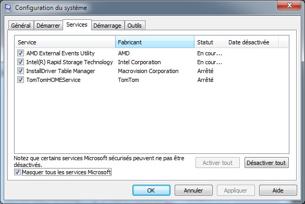Click the Configuration du système title bar icon
This screenshot has width=305, height=204.
[x=8, y=7]
